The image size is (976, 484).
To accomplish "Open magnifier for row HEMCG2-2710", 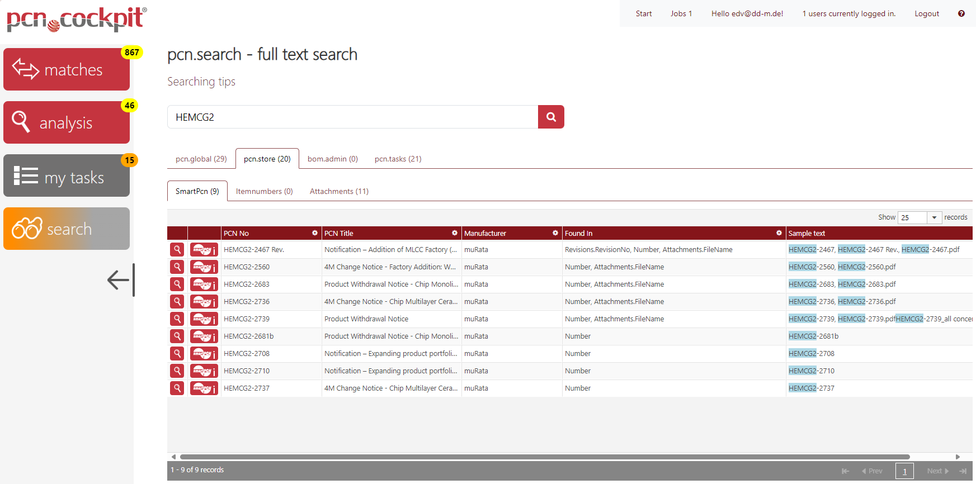I will (177, 371).
